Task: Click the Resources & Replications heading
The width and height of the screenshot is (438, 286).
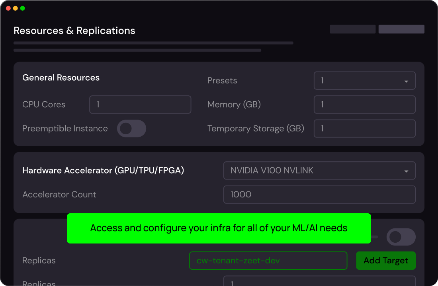Action: pyautogui.click(x=74, y=31)
